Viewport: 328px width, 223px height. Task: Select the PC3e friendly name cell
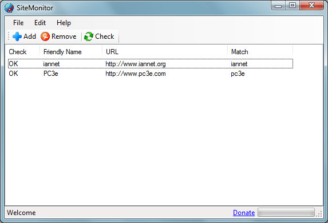51,74
